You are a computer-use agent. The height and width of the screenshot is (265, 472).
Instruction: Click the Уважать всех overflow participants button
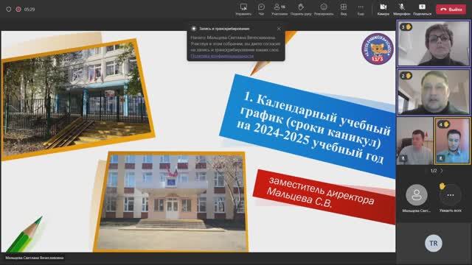pos(451,195)
